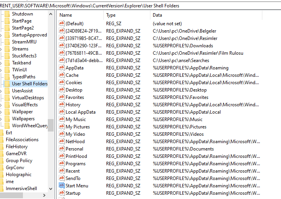Image resolution: width=281 pixels, height=199 pixels.
Task: Expand the Wallpapers key
Action: (x=1, y=119)
